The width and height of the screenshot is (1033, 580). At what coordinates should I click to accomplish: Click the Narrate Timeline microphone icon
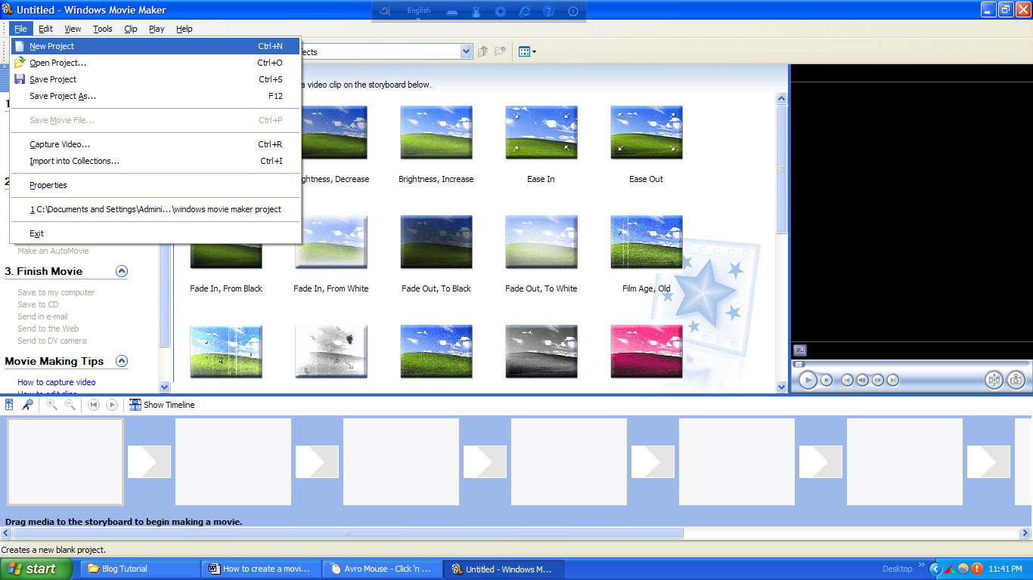point(27,405)
